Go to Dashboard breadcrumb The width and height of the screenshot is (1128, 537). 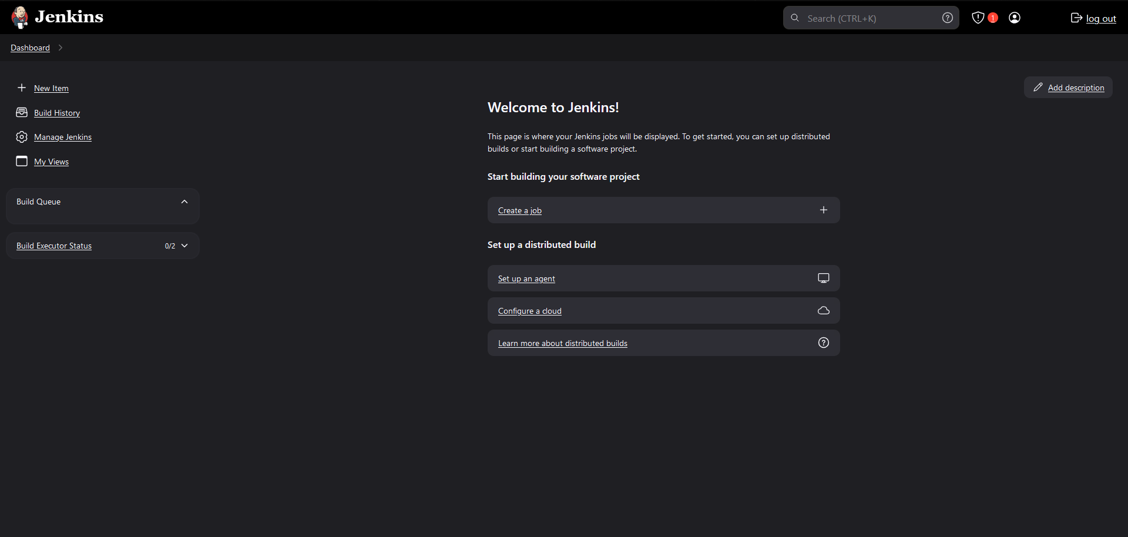tap(30, 48)
